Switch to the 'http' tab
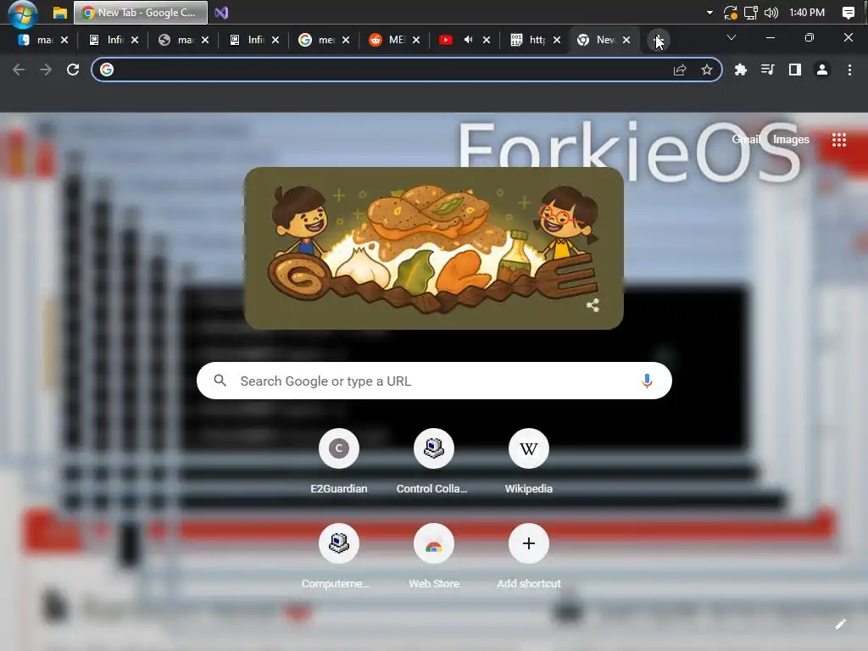The image size is (868, 651). 536,40
